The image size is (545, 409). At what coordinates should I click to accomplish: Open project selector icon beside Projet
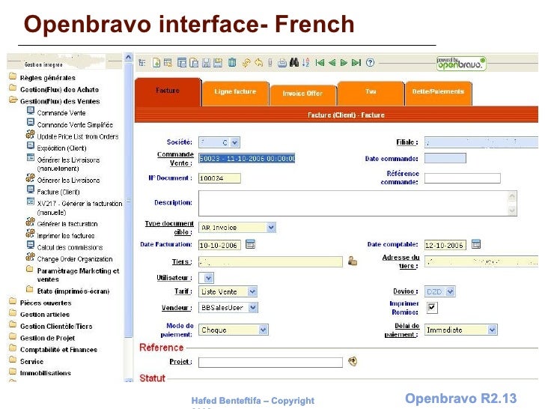coord(353,361)
